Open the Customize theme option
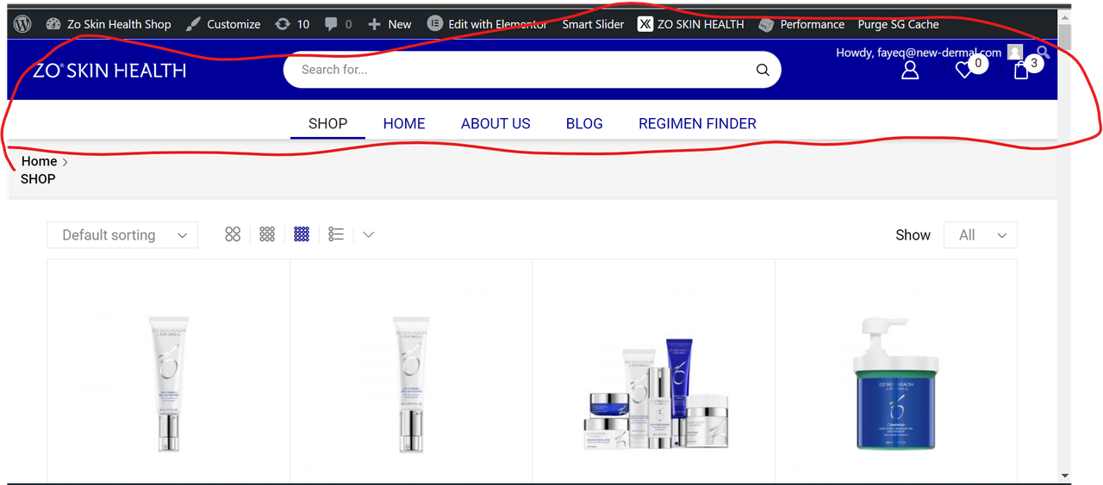Image resolution: width=1103 pixels, height=485 pixels. tap(223, 24)
